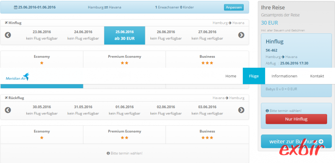Select outbound date 27.06.2016
335x163 pixels.
(x=207, y=35)
